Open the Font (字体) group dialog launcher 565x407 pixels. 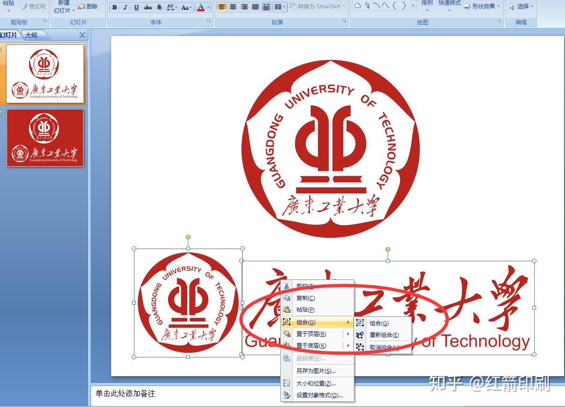[210, 21]
